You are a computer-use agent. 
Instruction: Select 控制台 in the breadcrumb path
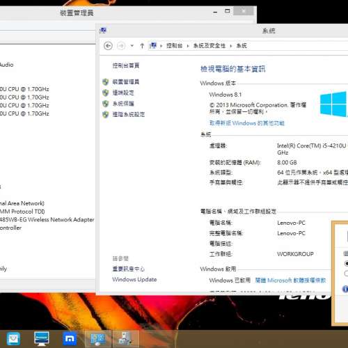(x=175, y=46)
